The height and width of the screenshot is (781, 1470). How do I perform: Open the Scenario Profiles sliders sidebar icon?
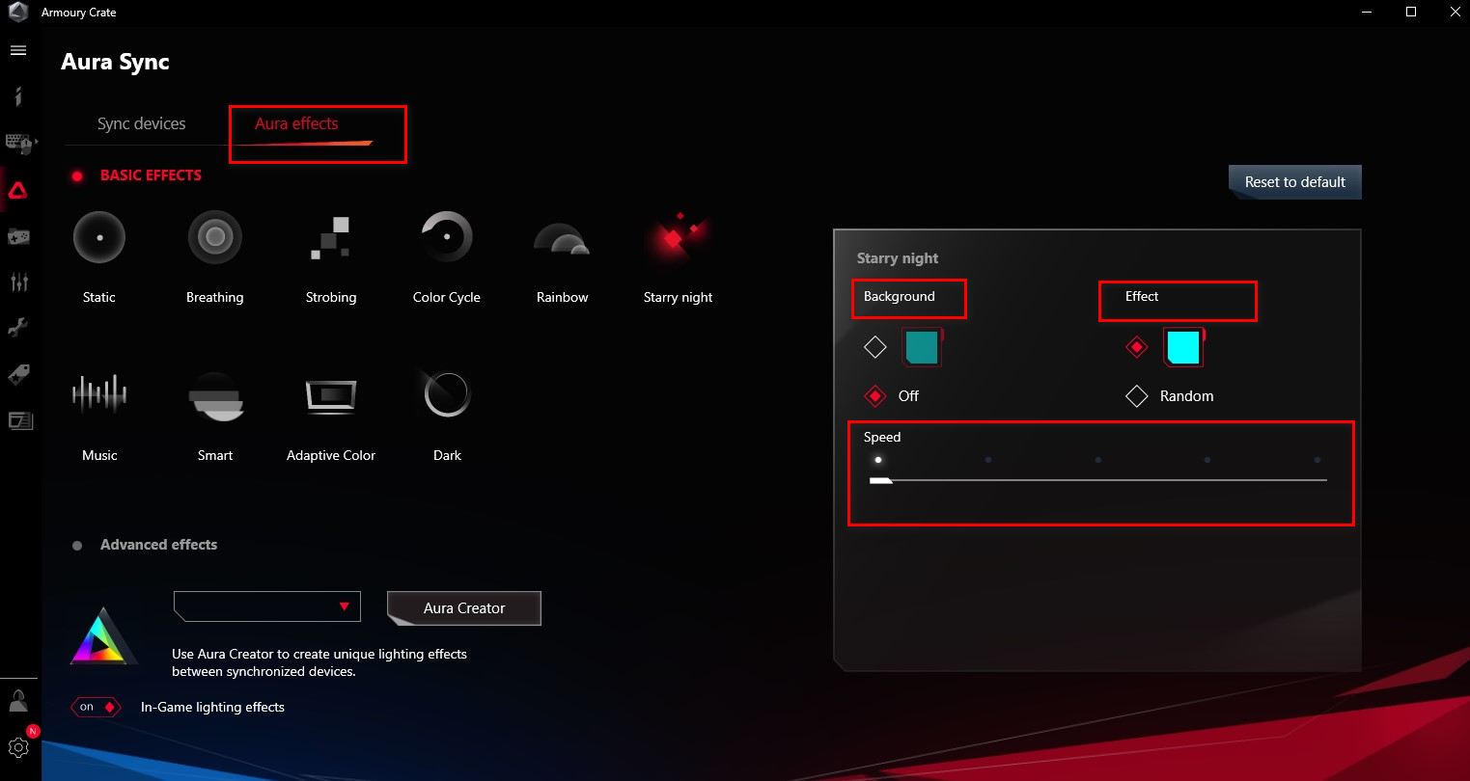19,282
